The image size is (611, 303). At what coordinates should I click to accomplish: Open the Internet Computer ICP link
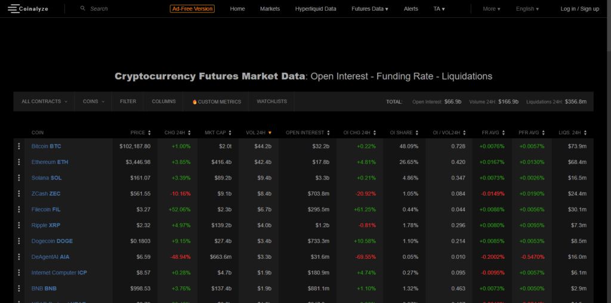59,273
